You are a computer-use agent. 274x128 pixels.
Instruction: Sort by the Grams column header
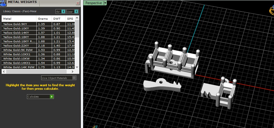tap(44, 19)
